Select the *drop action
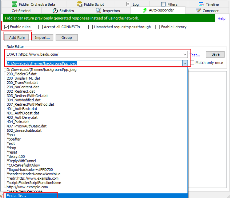This screenshot has width=230, height=198. [97, 148]
